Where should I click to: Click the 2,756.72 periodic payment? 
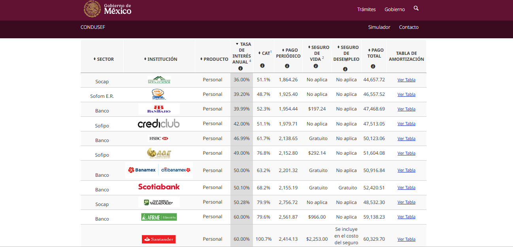click(x=288, y=202)
